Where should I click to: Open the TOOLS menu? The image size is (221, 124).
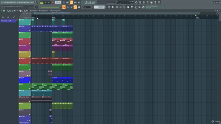pos(28,2)
